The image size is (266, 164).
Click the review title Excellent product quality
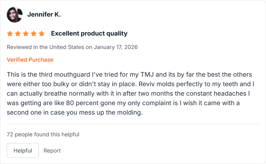(89, 33)
